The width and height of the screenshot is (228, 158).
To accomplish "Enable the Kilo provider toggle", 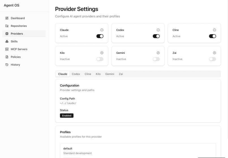I will tap(100, 59).
